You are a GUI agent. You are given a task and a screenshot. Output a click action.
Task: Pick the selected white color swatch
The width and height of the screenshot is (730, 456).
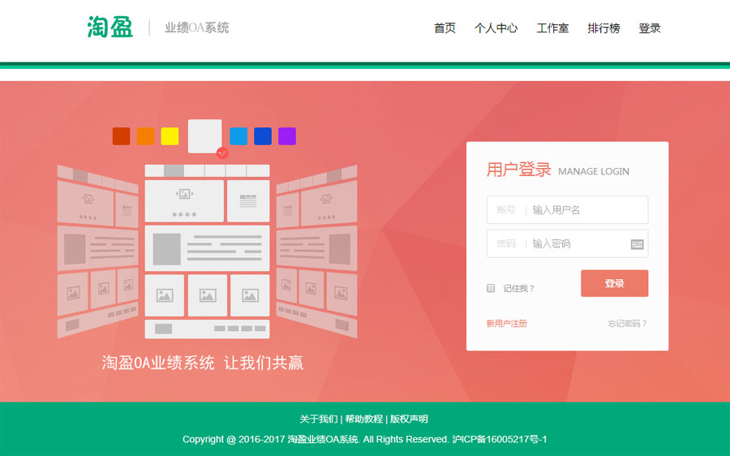coord(205,136)
